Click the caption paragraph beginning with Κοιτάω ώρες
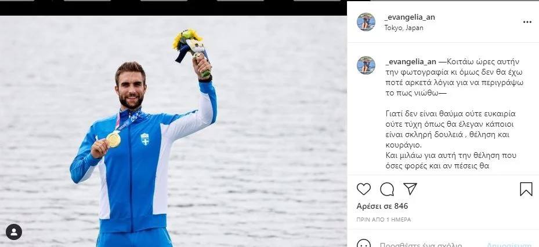539x247 pixels. (447, 77)
